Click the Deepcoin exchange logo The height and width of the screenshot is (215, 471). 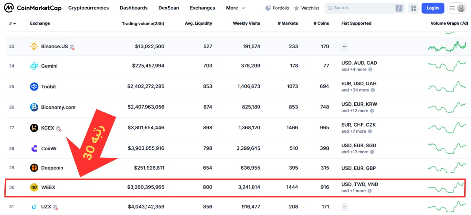(34, 168)
